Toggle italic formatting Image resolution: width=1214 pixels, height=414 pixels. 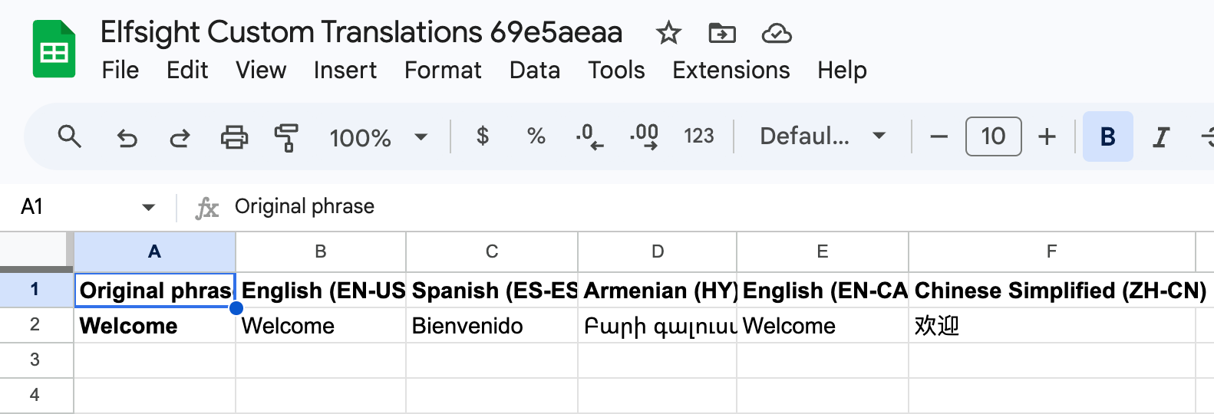click(1161, 136)
